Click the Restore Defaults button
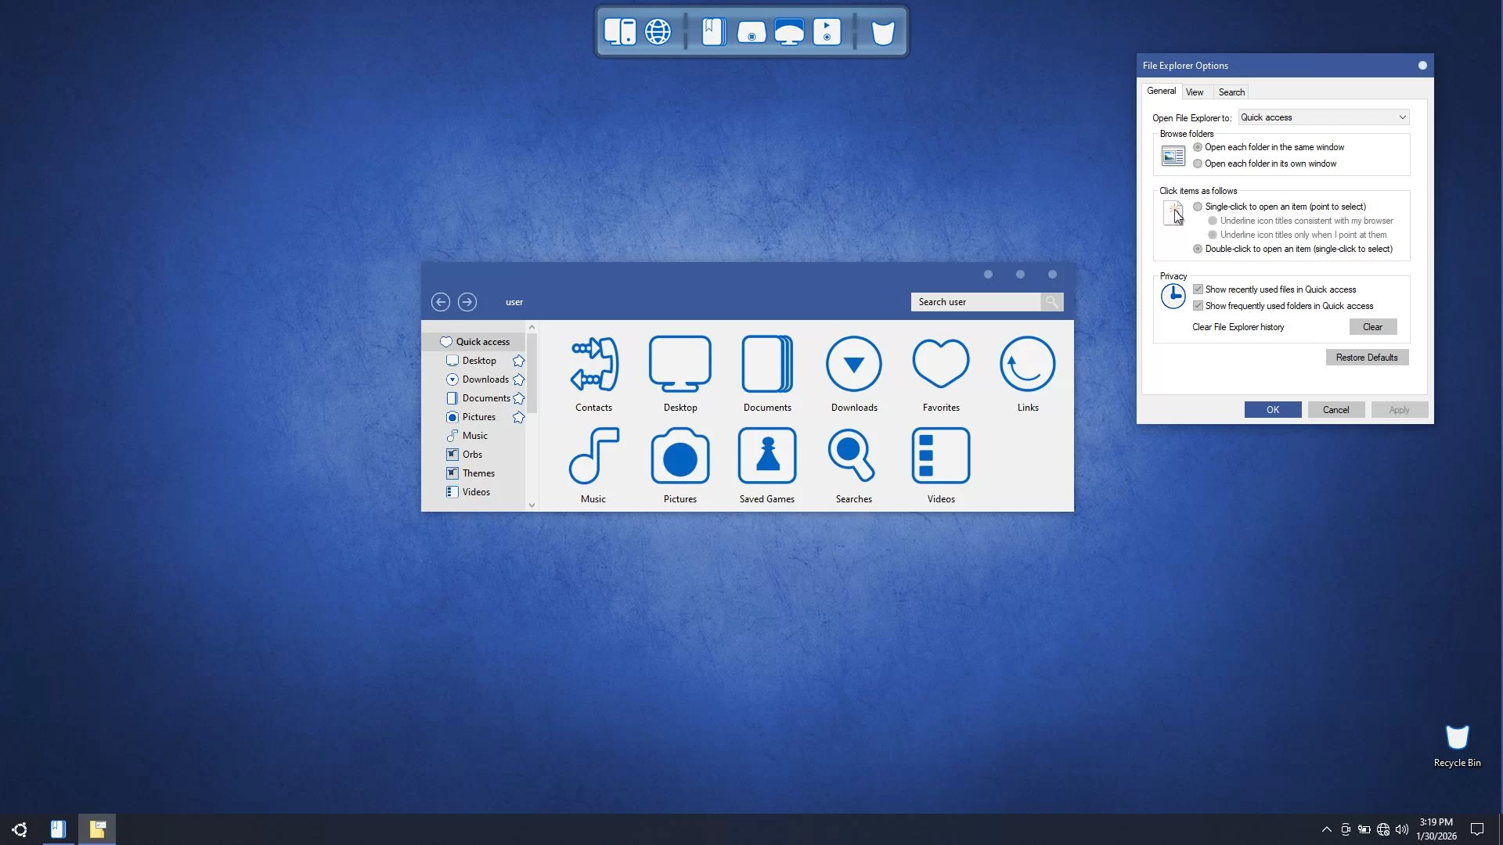 click(1367, 358)
